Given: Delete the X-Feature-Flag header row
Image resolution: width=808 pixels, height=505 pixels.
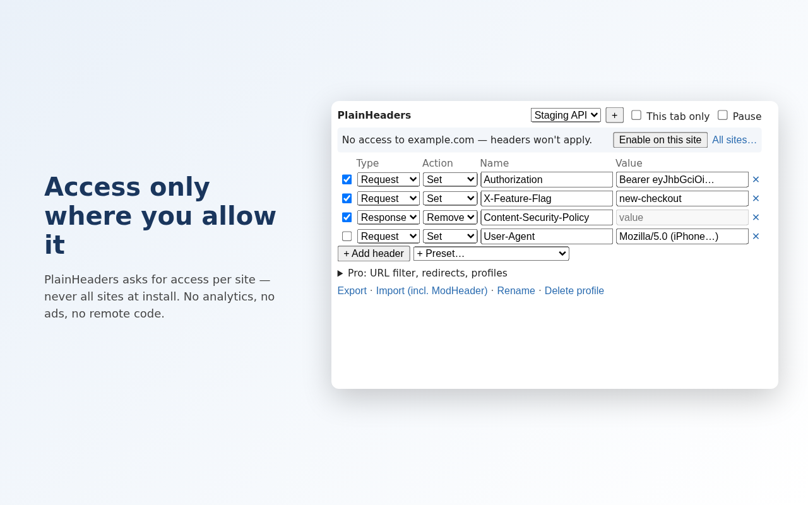Looking at the screenshot, I should tap(756, 198).
